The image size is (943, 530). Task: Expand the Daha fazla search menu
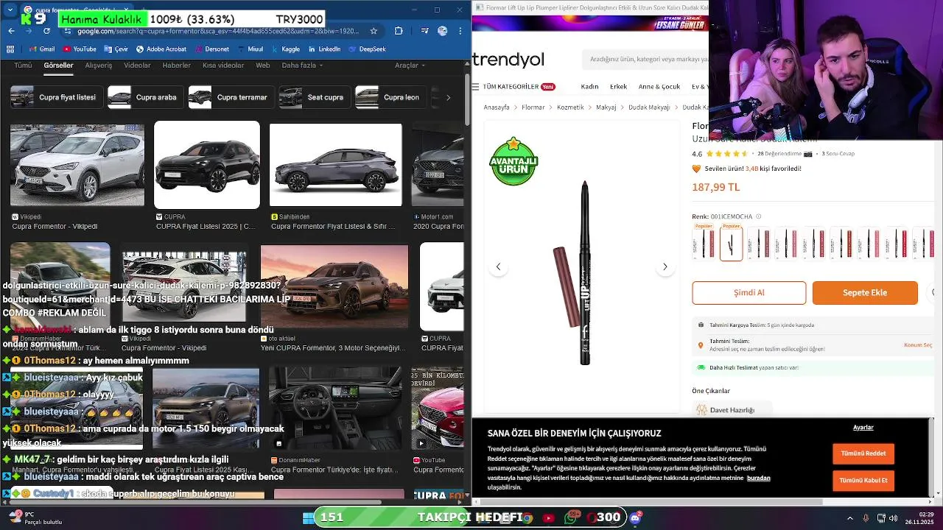(303, 66)
